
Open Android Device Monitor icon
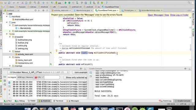pos(102,3)
